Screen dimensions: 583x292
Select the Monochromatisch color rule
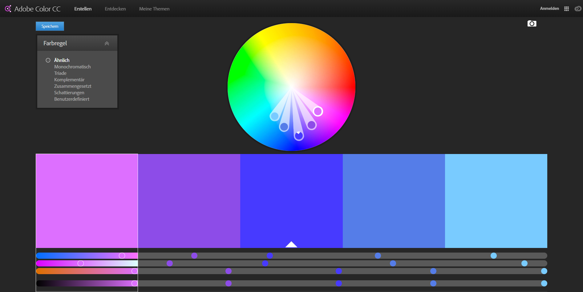72,67
